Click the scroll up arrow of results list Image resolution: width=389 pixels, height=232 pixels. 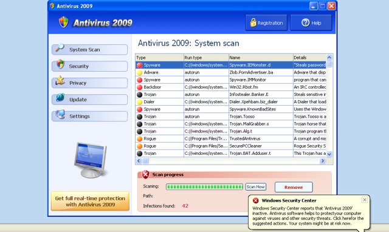(329, 57)
